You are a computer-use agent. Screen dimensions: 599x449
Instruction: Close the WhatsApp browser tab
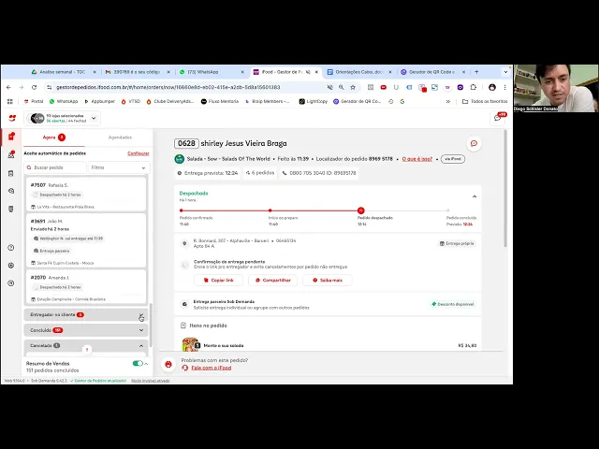(242, 72)
